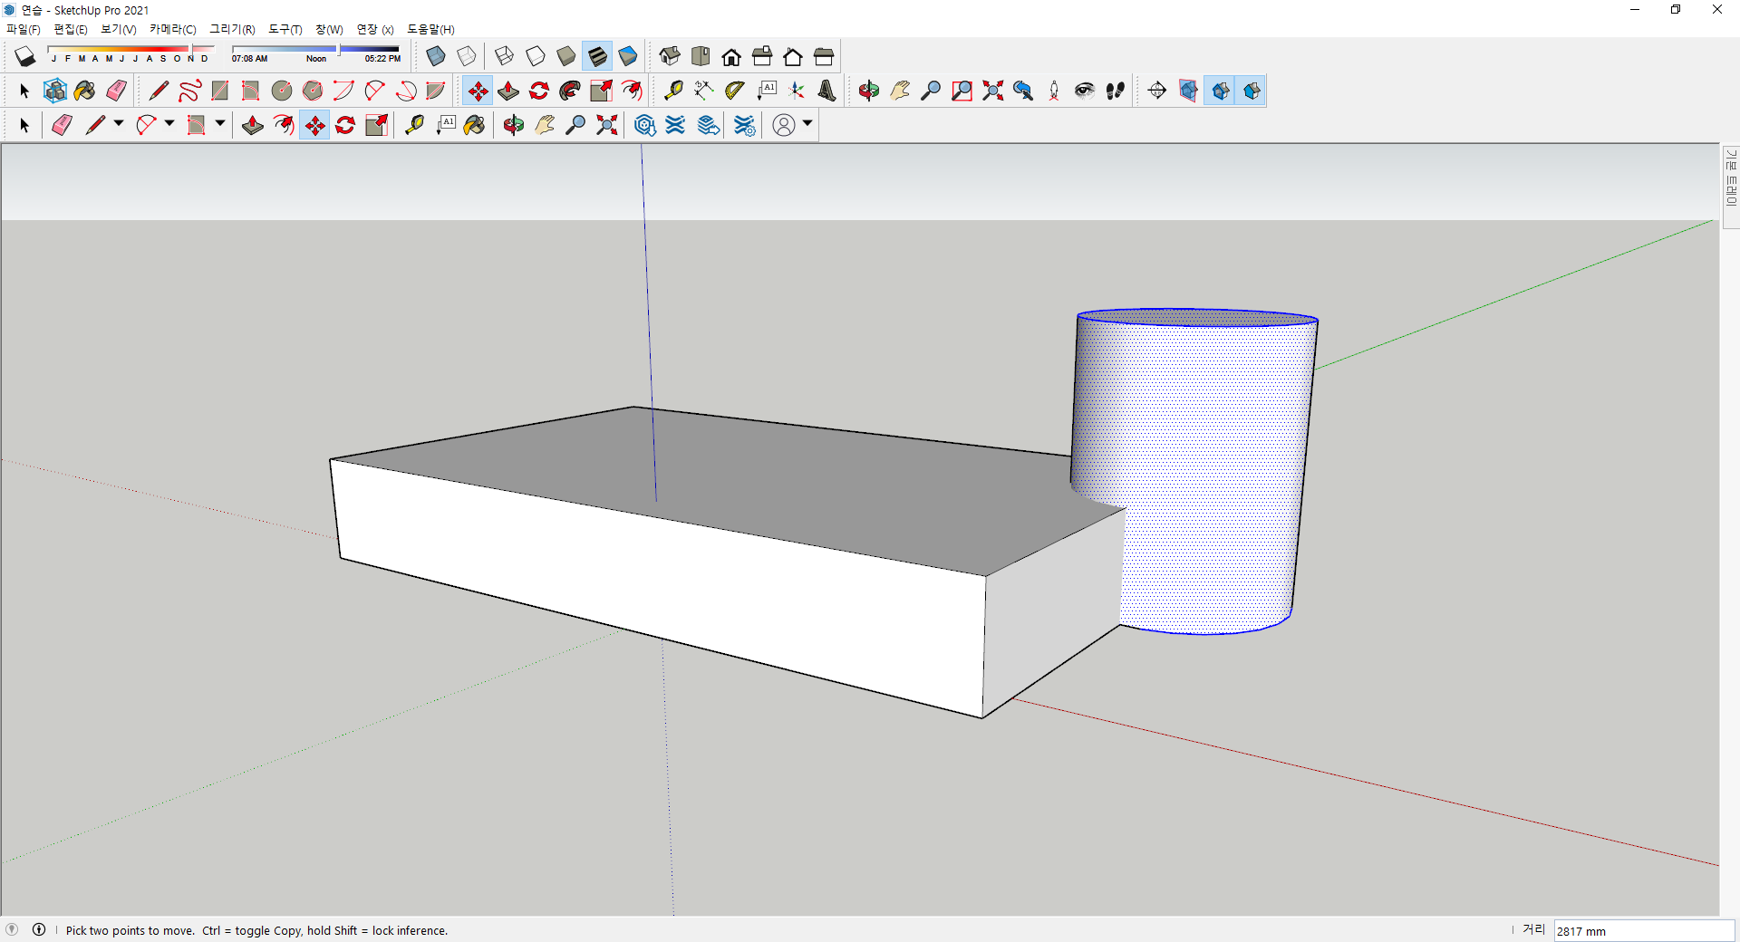Open the Line tool dropdown arrow
Viewport: 1740px width, 942px height.
[x=119, y=124]
